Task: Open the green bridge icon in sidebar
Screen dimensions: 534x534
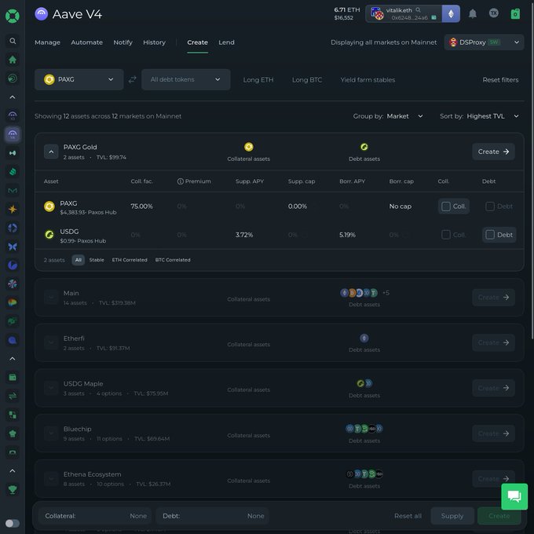Action: click(x=13, y=452)
